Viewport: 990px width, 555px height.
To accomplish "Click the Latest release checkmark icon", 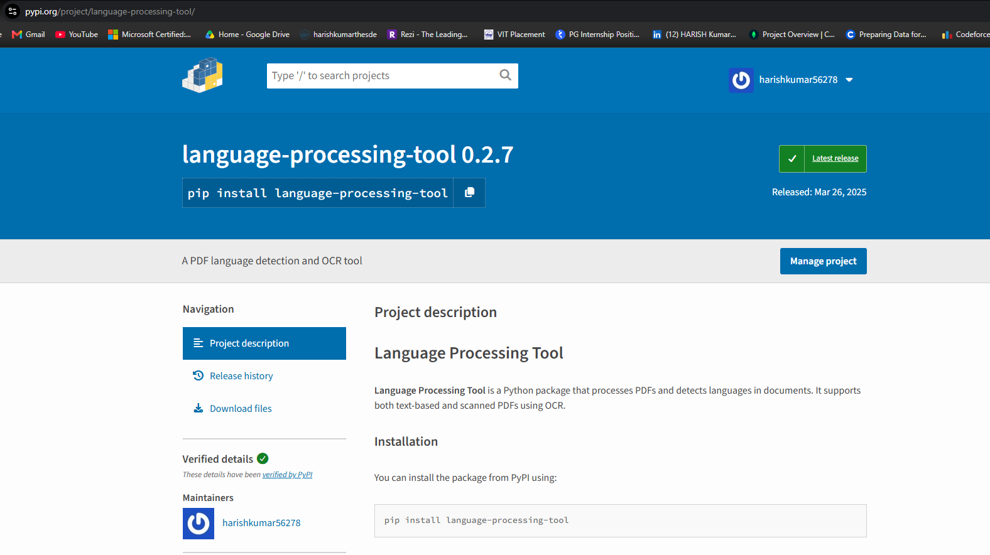I will coord(792,159).
